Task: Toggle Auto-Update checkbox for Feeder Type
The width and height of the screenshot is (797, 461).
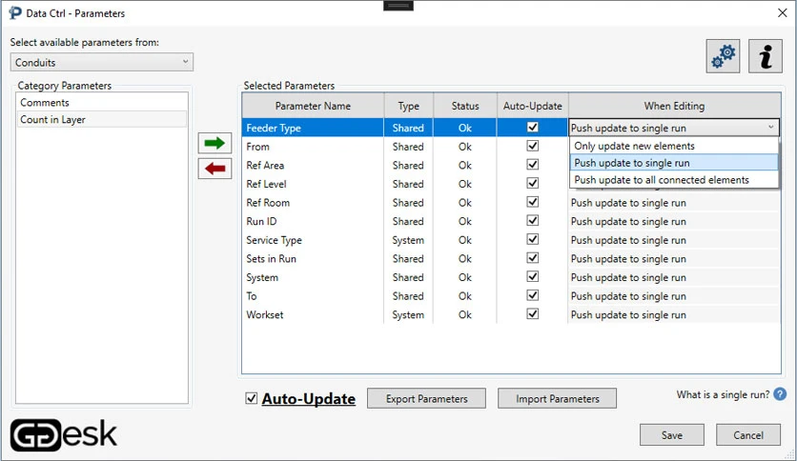Action: [x=532, y=127]
